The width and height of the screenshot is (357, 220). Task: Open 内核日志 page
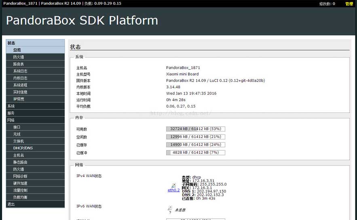pyautogui.click(x=35, y=78)
